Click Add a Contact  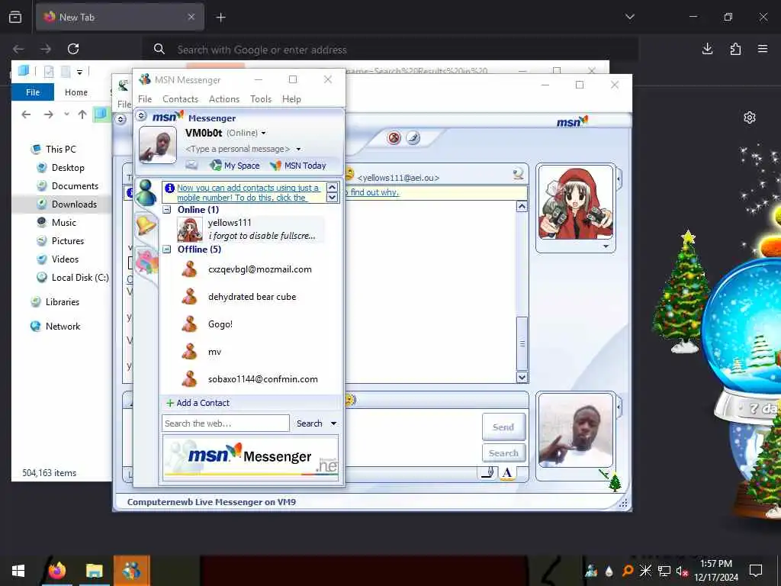[x=198, y=403]
